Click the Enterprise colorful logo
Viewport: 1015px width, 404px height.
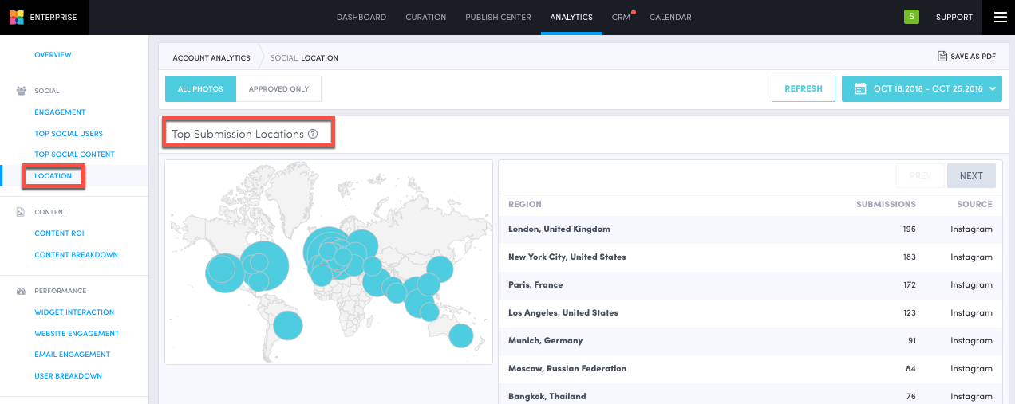coord(16,17)
